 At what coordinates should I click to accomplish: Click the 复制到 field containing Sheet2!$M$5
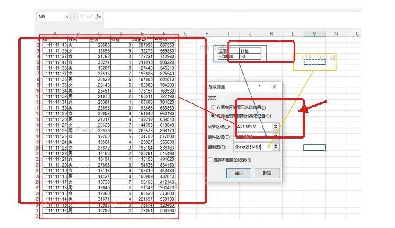pyautogui.click(x=253, y=147)
